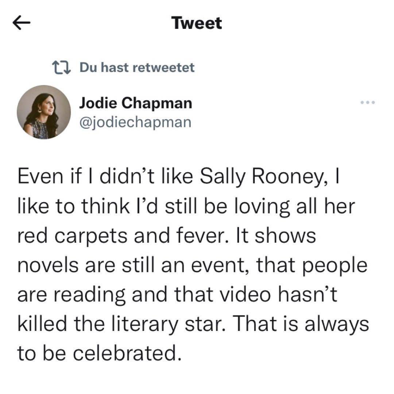Click 'to be celebrated' on last line
The image size is (394, 394).
tap(99, 353)
